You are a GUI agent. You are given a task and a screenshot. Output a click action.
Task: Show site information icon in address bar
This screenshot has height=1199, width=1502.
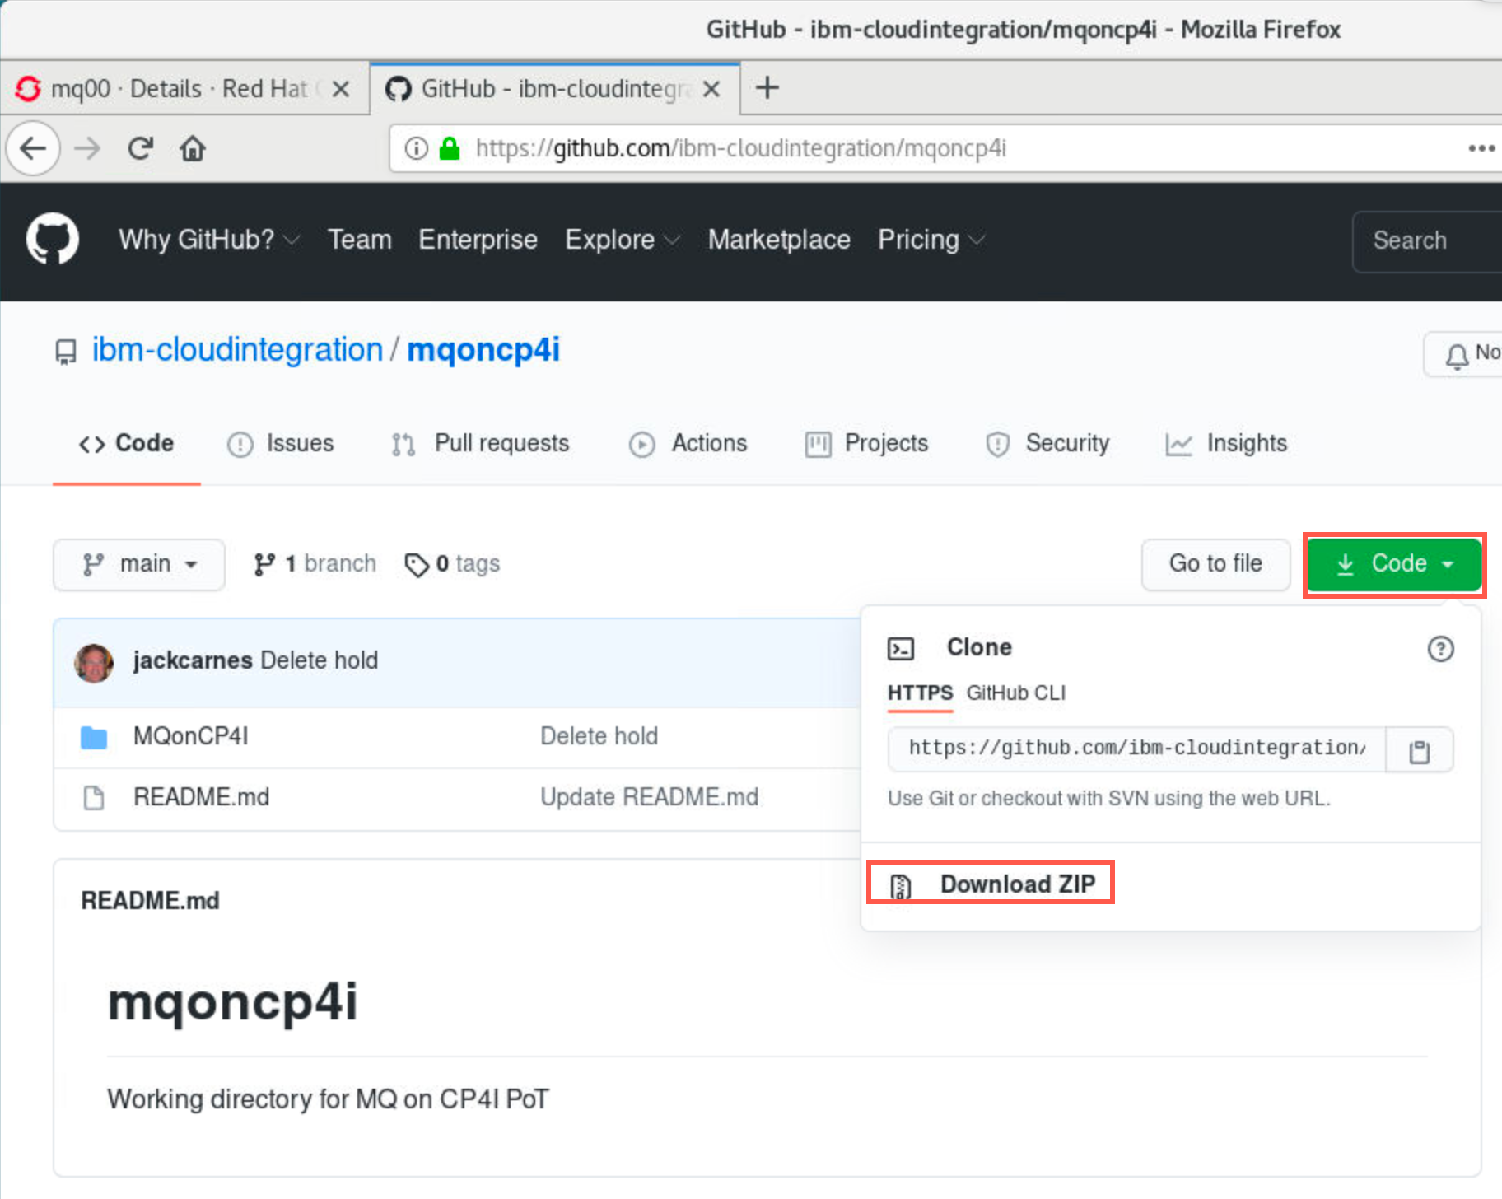(x=417, y=148)
